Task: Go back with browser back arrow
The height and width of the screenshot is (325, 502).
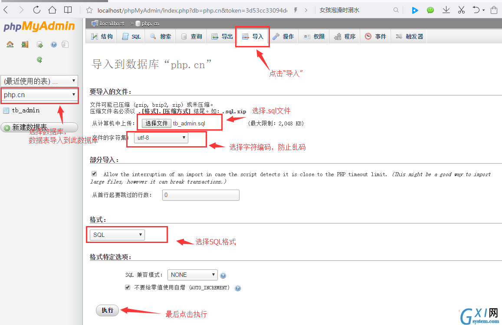Action: click(x=6, y=10)
